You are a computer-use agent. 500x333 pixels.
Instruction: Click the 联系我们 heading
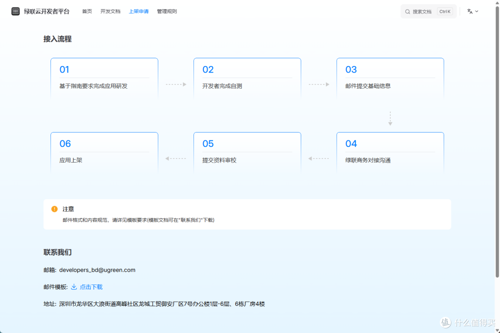pos(57,252)
